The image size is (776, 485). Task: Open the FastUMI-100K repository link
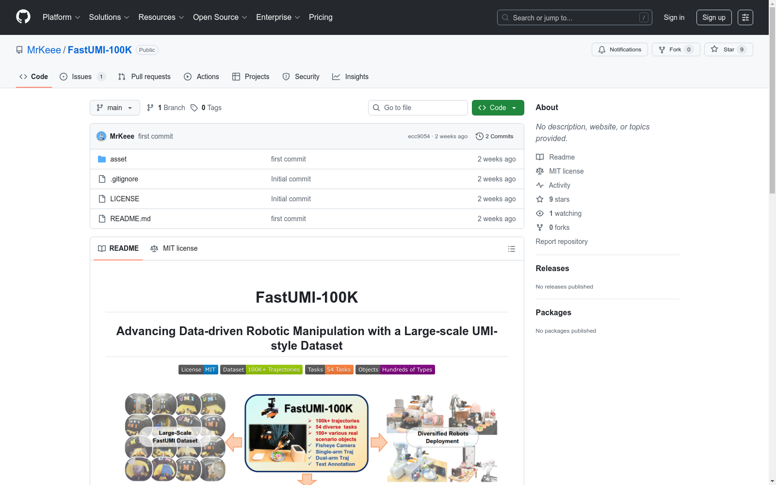[100, 50]
